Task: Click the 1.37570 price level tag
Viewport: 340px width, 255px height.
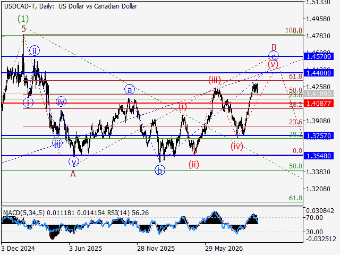Action: point(319,136)
